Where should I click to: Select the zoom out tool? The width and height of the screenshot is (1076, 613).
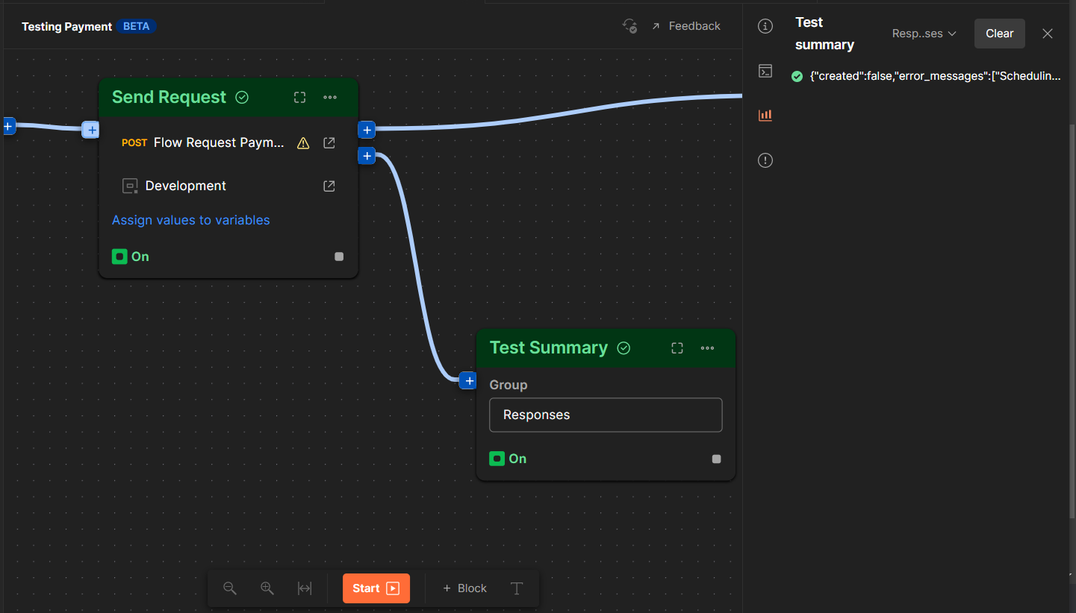pyautogui.click(x=230, y=588)
